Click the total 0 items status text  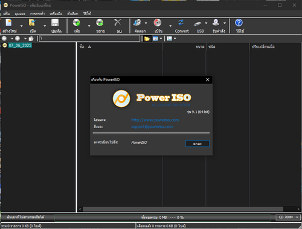(x=21, y=226)
